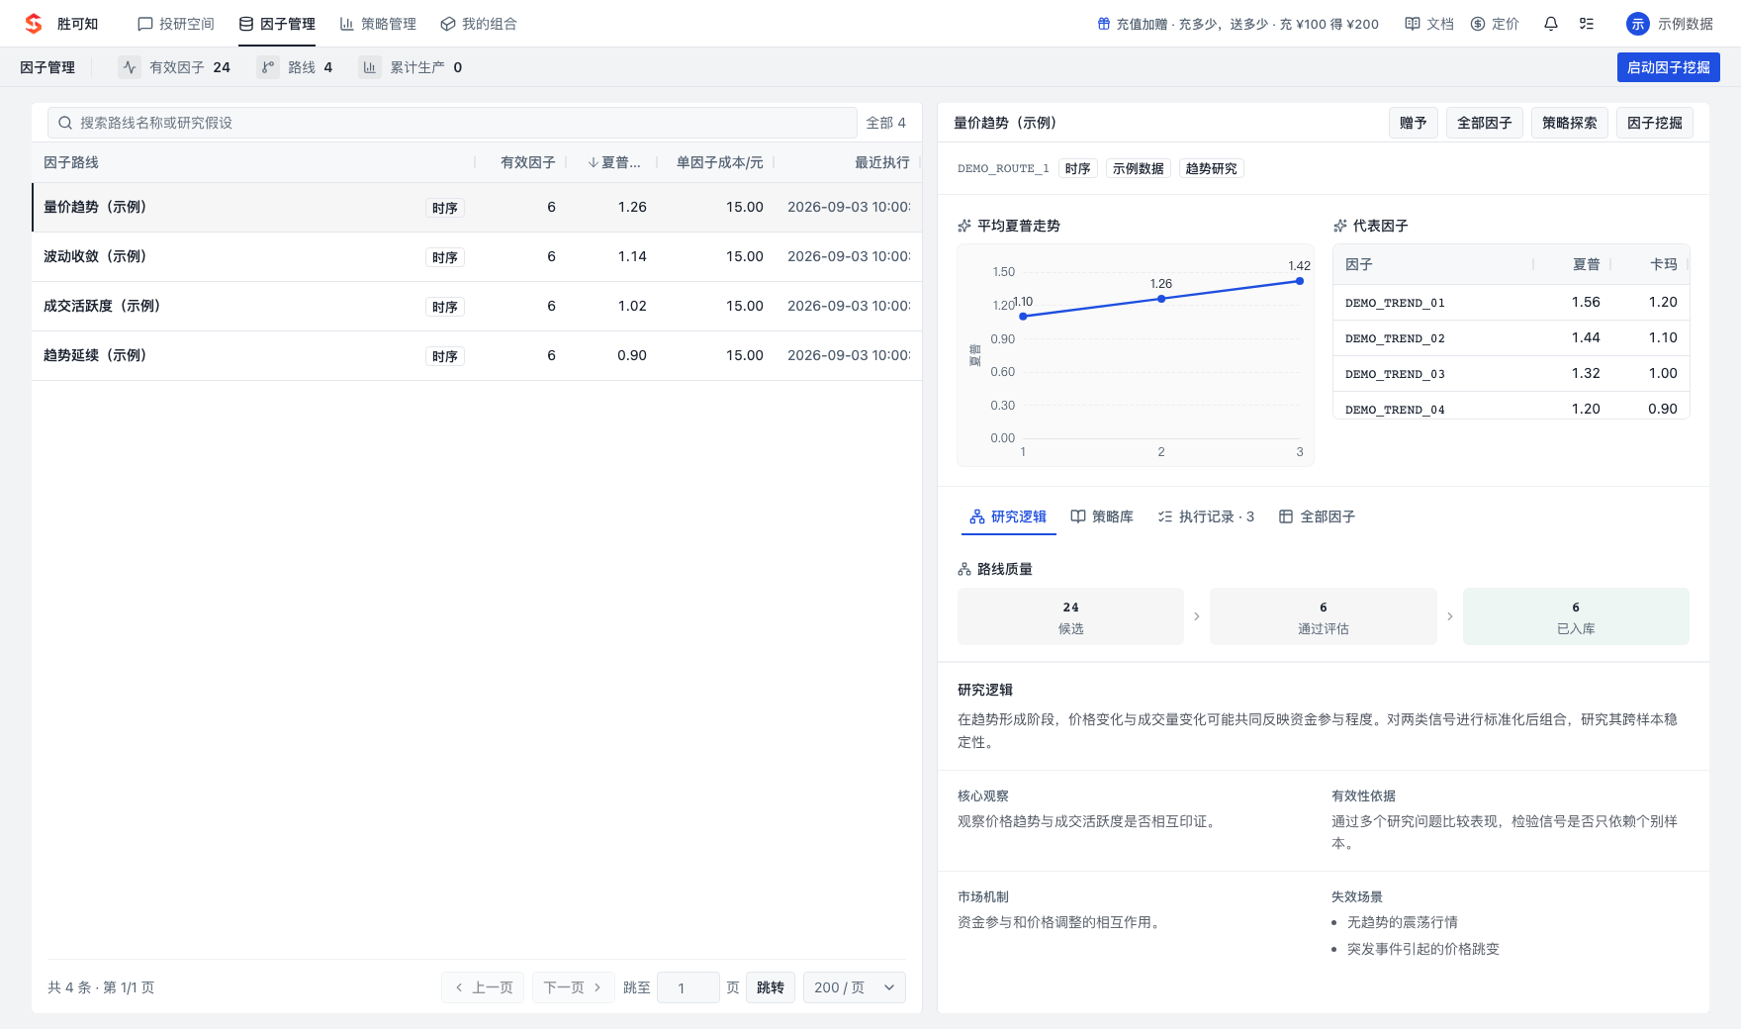Open the 策略管理 menu
Viewport: 1741px width, 1029px height.
[x=378, y=24]
